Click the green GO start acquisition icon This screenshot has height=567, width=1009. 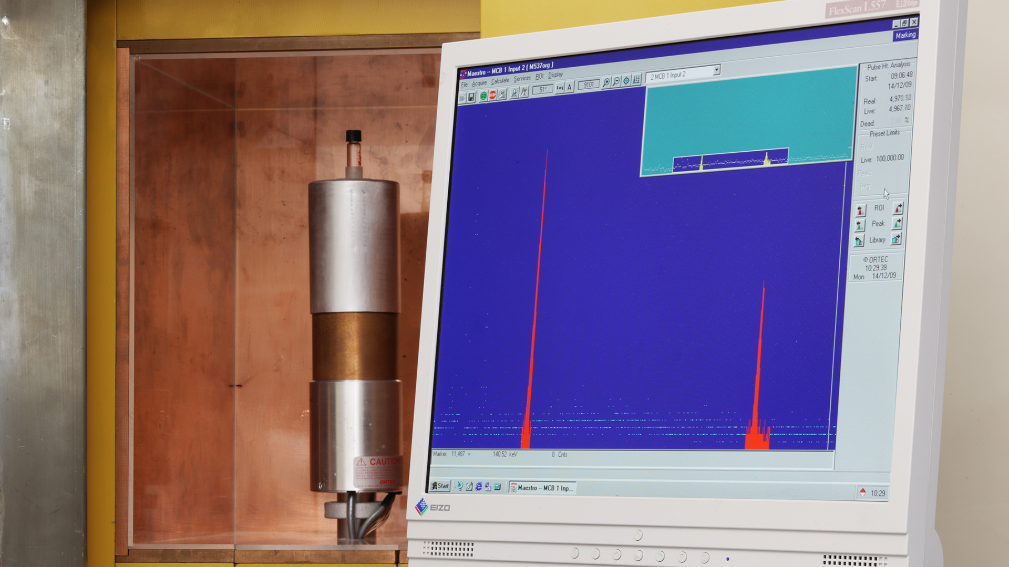(x=483, y=96)
